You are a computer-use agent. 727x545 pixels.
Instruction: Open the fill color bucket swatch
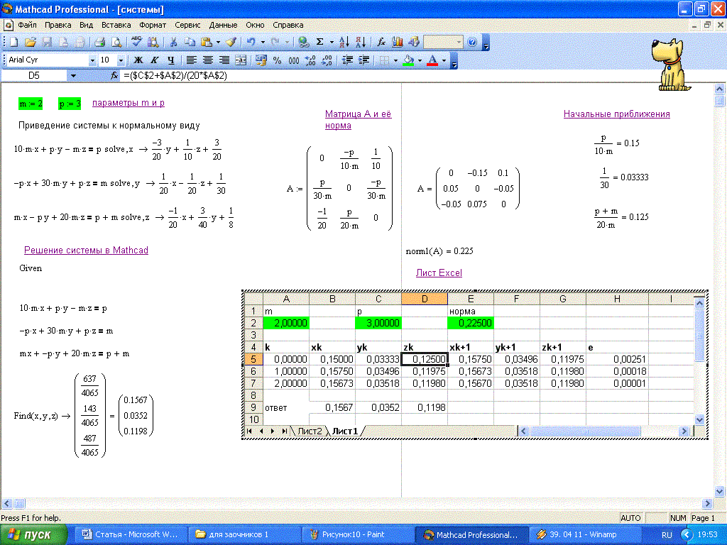408,60
